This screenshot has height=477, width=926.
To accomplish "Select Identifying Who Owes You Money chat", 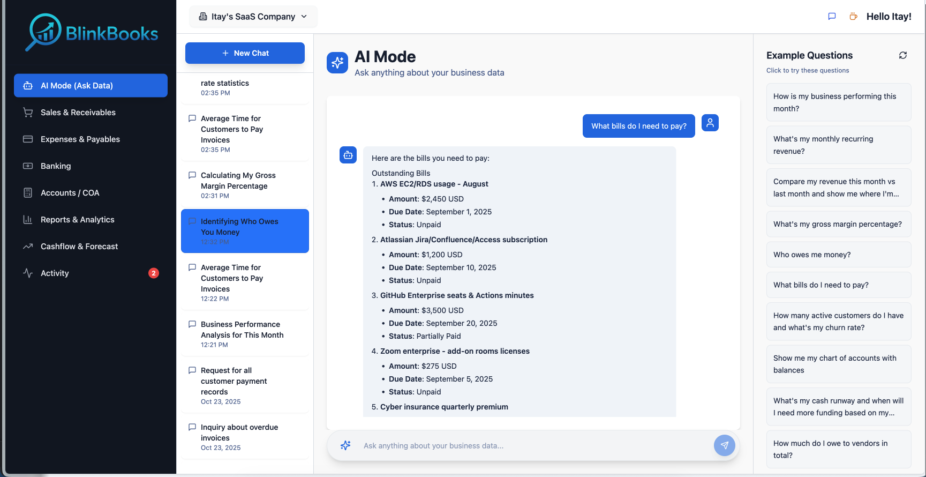I will coord(245,231).
